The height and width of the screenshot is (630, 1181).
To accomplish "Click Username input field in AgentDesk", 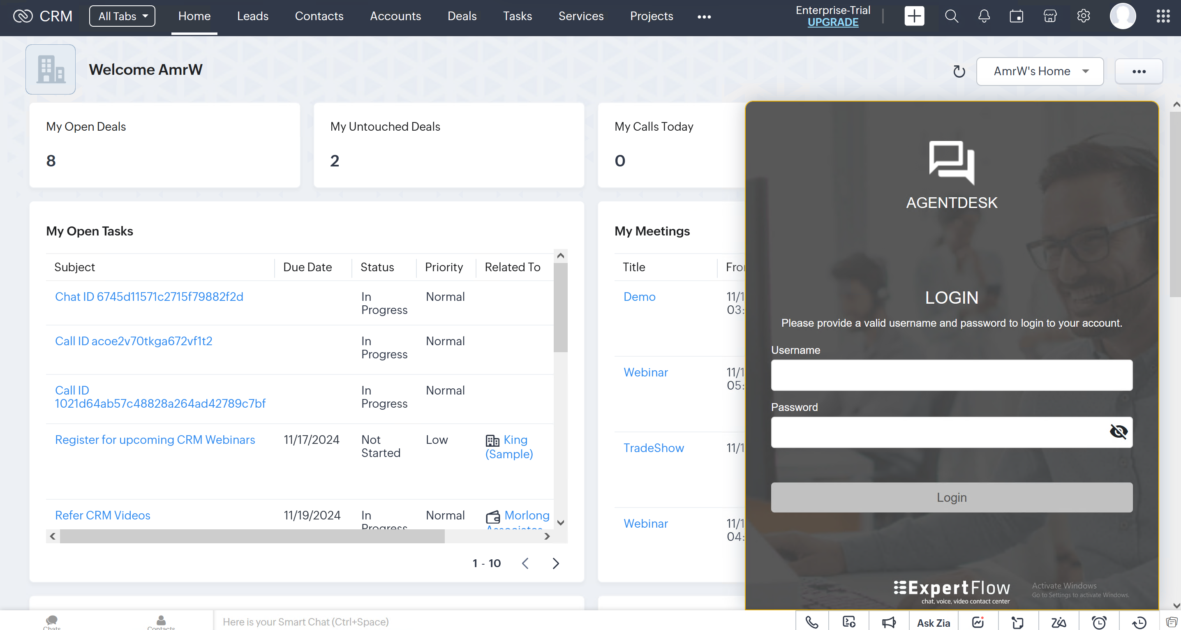I will coord(951,375).
